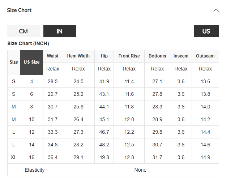239x180 pixels.
Task: Click the Inseam column header
Action: click(x=181, y=56)
